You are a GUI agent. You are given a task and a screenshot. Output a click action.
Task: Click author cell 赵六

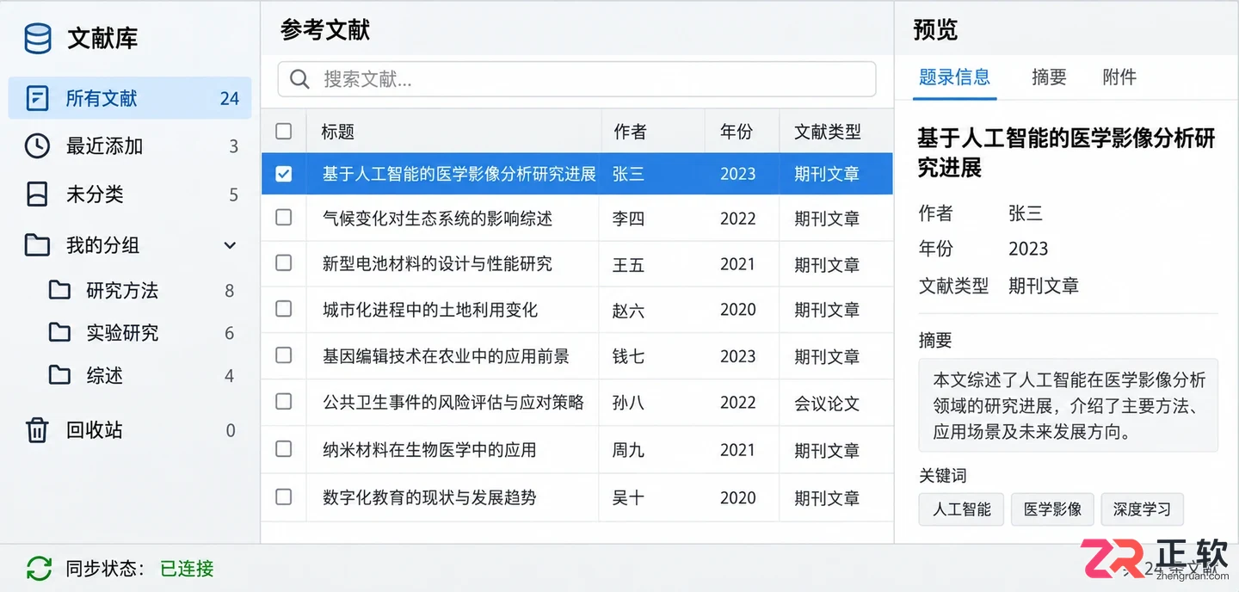tap(628, 310)
